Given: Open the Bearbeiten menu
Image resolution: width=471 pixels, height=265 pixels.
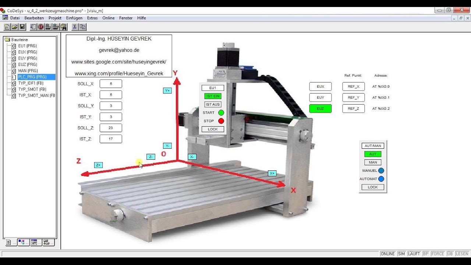Looking at the screenshot, I should pyautogui.click(x=34, y=18).
